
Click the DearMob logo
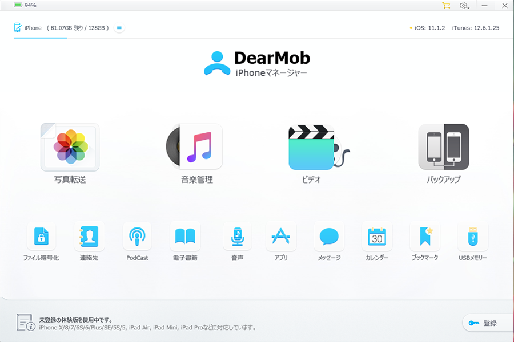256,64
